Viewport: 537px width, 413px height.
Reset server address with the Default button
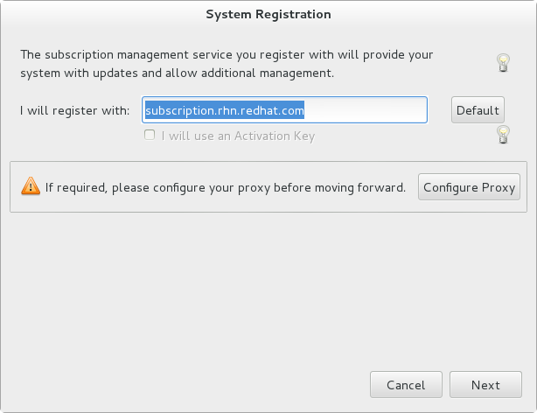[x=478, y=110]
